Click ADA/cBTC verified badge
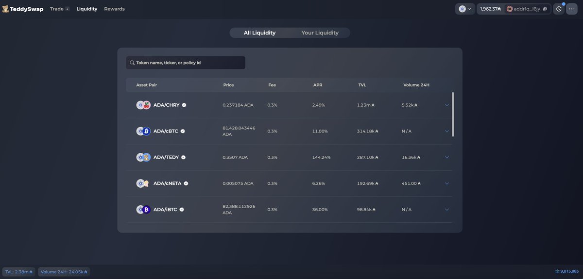This screenshot has width=583, height=279. tap(183, 131)
